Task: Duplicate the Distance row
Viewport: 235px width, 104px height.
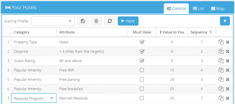Action: pyautogui.click(x=221, y=52)
